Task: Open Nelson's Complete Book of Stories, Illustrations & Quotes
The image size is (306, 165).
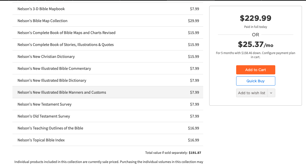Action: 66,45
